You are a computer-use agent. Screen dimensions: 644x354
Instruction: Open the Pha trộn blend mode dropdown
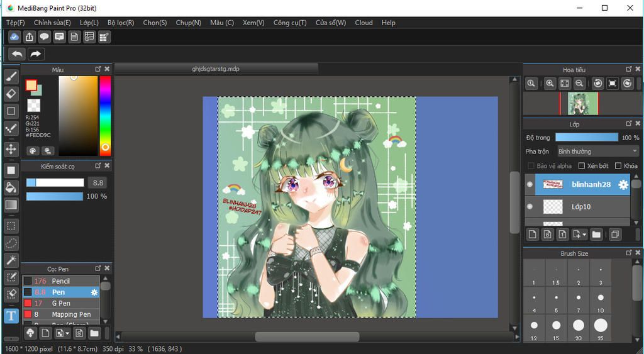(597, 152)
